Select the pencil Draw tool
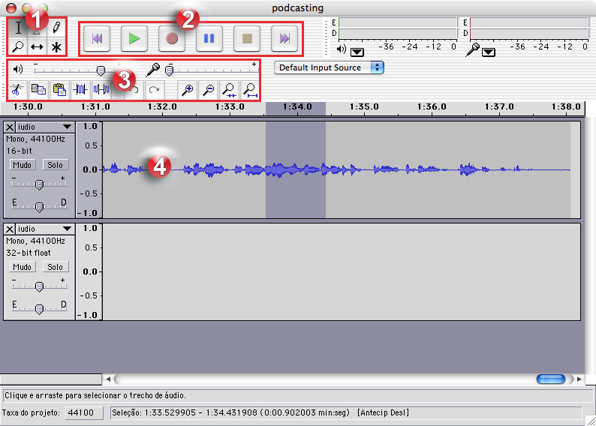Image resolution: width=596 pixels, height=426 pixels. pyautogui.click(x=56, y=28)
